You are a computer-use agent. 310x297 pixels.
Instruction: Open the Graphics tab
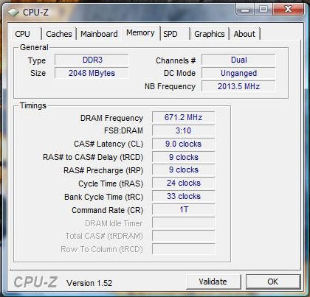210,34
